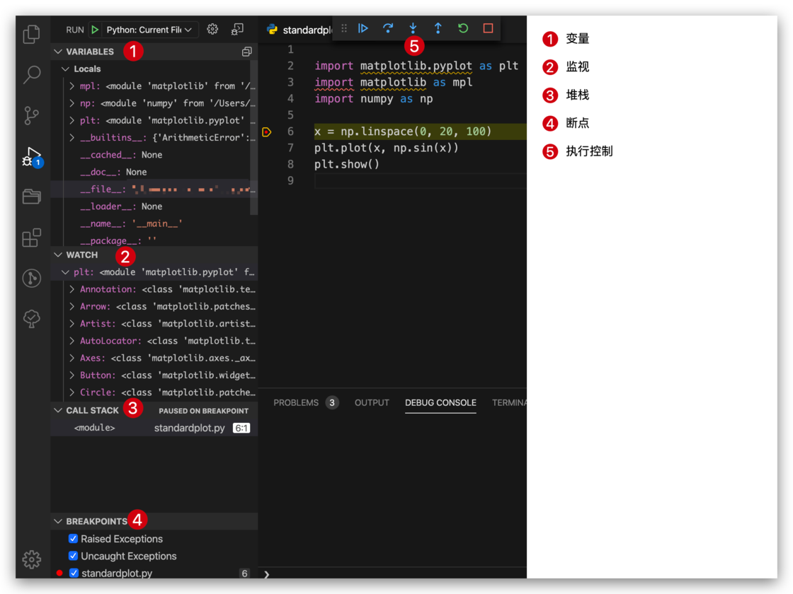Click the Step Into debug arrow
793x594 pixels.
(413, 28)
